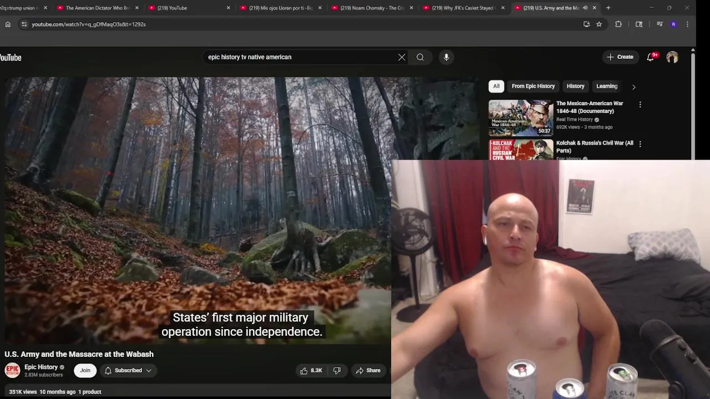Close the 'American Dictator' tab
Screen dimensions: 710x399
click(137, 8)
